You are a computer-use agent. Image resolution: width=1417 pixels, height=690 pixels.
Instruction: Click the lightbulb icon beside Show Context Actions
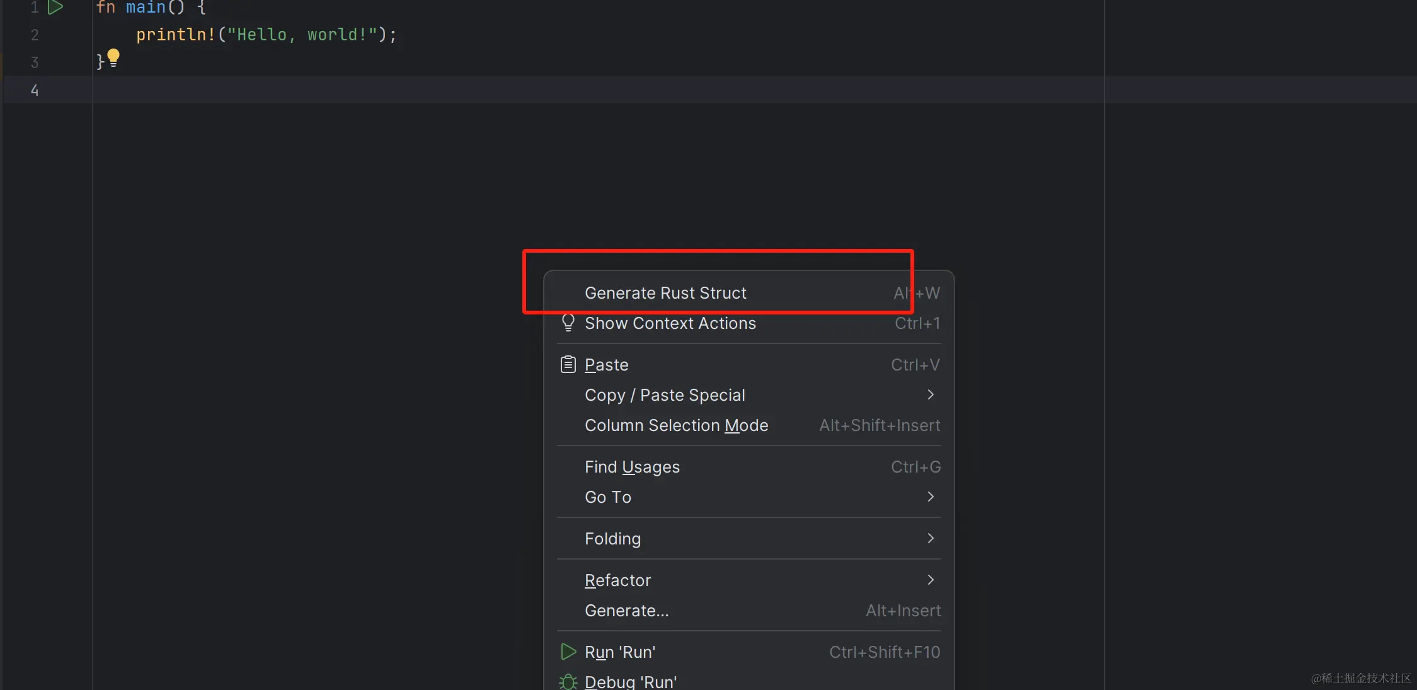[568, 323]
